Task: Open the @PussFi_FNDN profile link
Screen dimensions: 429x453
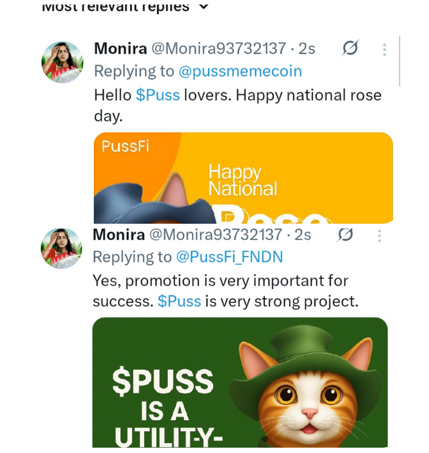Action: [229, 257]
